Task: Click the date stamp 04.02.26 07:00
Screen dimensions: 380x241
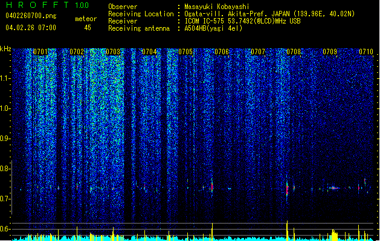Action: 31,28
